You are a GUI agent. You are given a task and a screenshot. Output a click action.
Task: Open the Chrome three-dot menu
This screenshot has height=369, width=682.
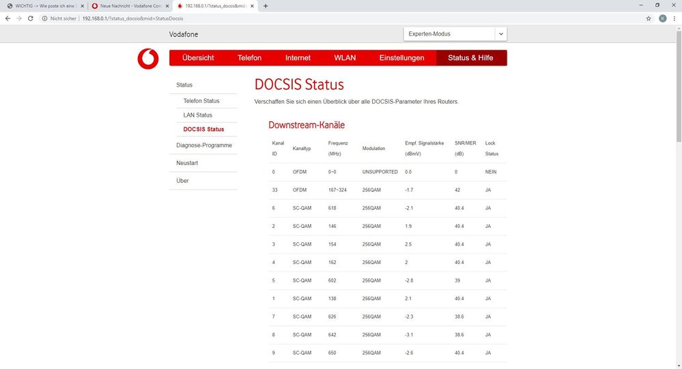[674, 18]
